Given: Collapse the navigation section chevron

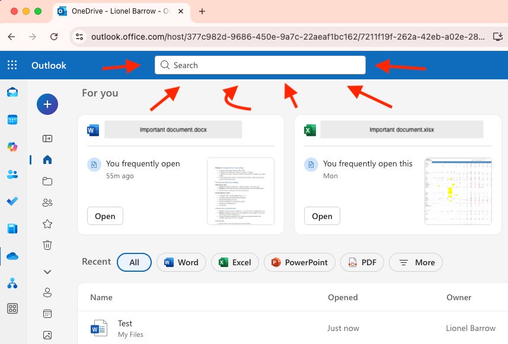Looking at the screenshot, I should pos(47,272).
